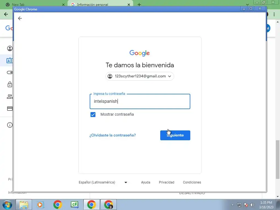Click the page scrollbar down arrow

(278, 196)
